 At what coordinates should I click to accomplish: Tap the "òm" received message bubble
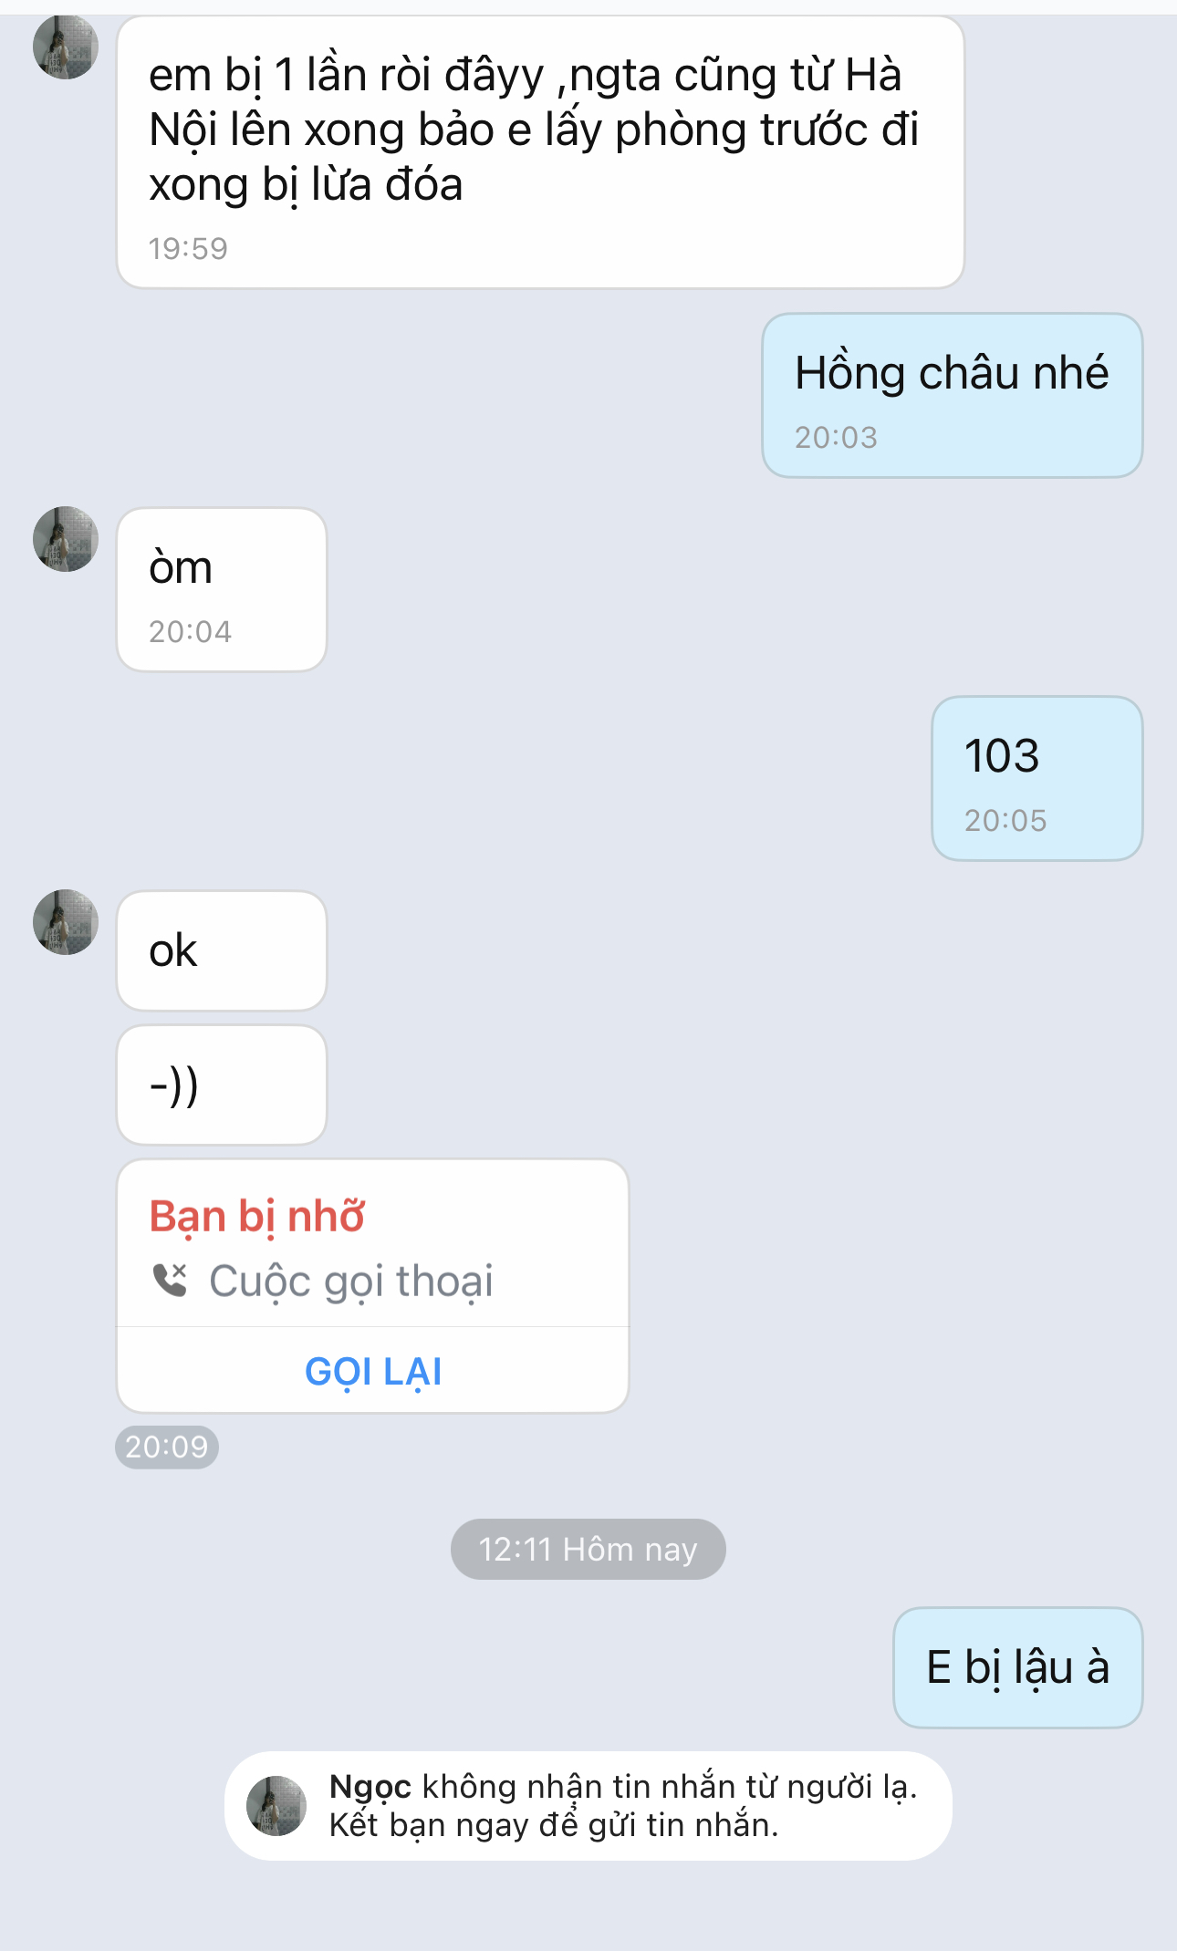point(222,589)
